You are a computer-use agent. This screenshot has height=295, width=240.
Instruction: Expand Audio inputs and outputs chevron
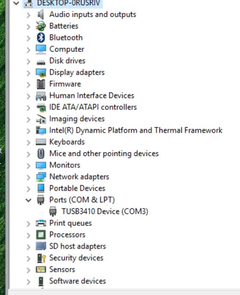[x=29, y=15]
